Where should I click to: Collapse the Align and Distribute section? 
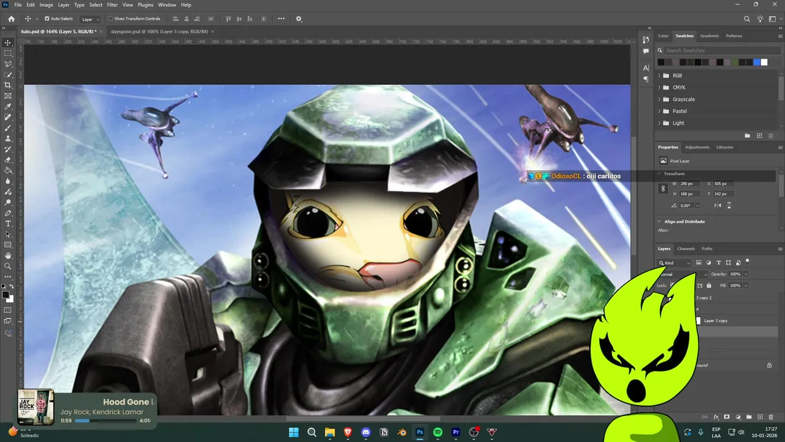[x=660, y=222]
